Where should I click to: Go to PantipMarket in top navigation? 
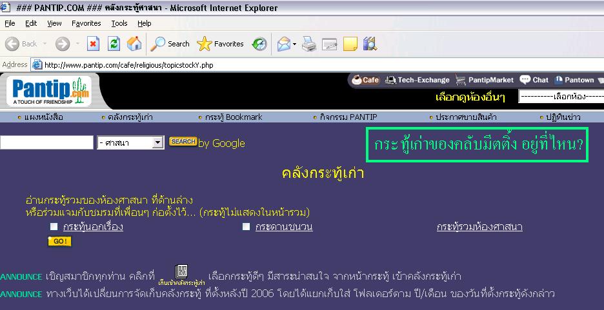484,80
